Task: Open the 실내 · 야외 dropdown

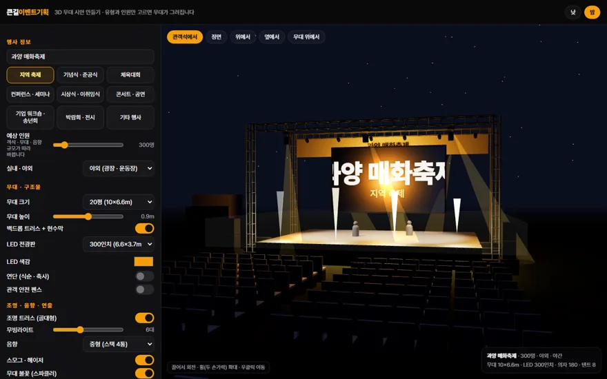Action: tap(119, 168)
